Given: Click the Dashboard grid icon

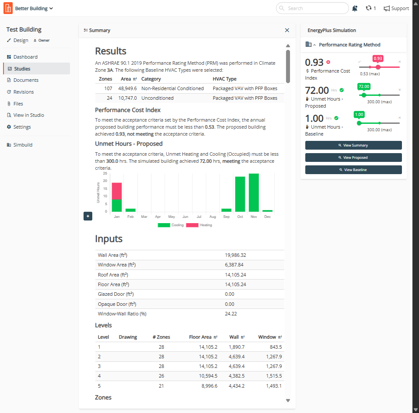Looking at the screenshot, I should tap(9, 57).
